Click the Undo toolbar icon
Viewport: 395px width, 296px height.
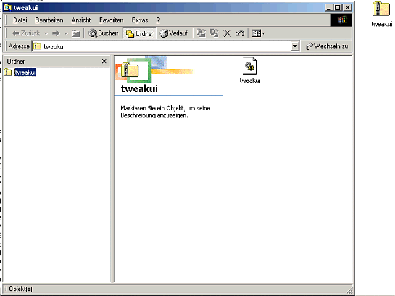pos(240,33)
